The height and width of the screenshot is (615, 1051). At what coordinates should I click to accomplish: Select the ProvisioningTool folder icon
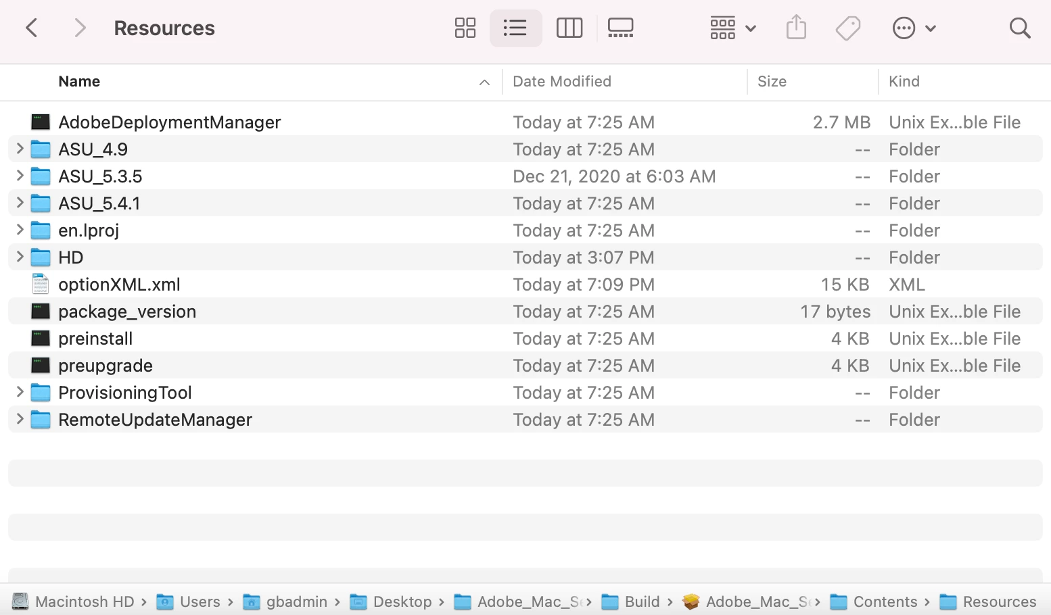tap(41, 392)
